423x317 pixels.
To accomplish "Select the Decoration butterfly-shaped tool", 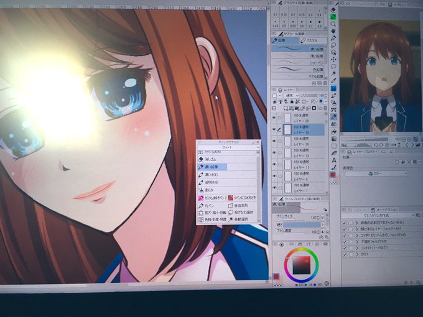I will click(333, 109).
